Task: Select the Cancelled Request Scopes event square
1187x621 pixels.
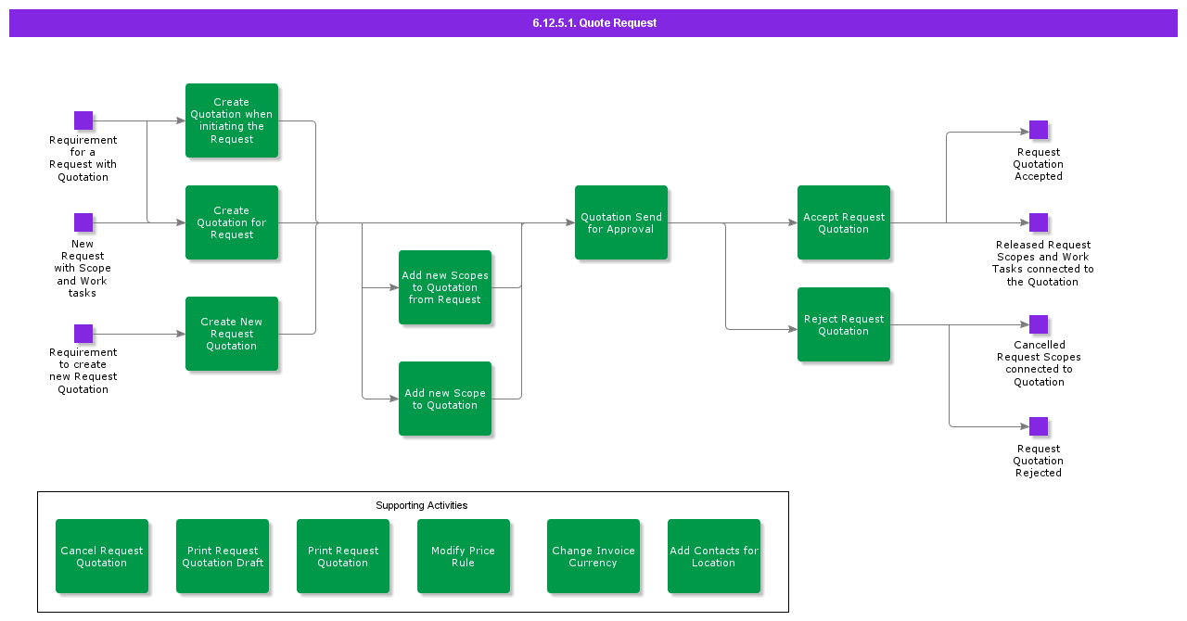Action: [x=1038, y=324]
